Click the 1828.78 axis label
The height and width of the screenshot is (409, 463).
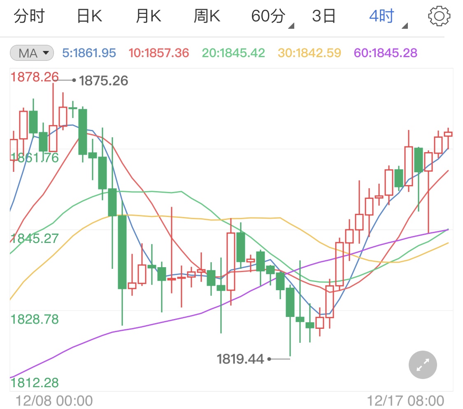click(x=35, y=319)
